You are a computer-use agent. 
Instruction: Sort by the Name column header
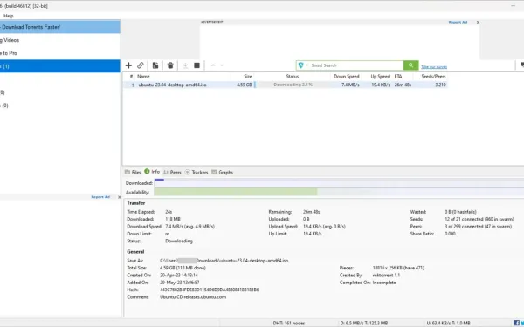[x=143, y=77]
